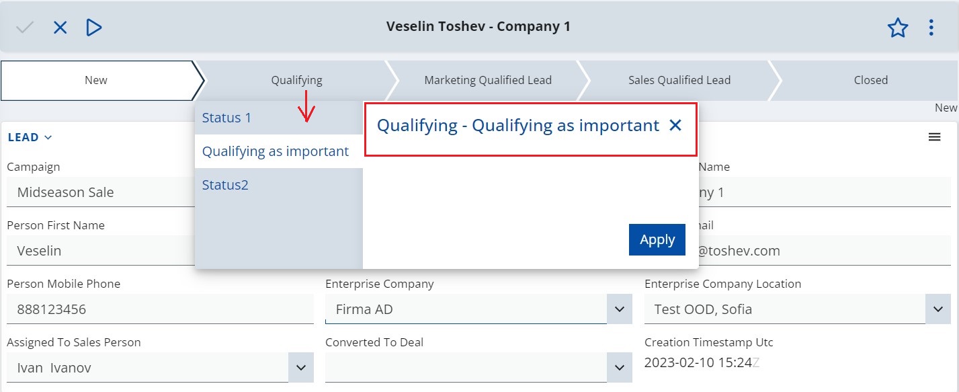Screen dimensions: 959x392
Task: Open the three-dot more options menu
Action: click(931, 28)
